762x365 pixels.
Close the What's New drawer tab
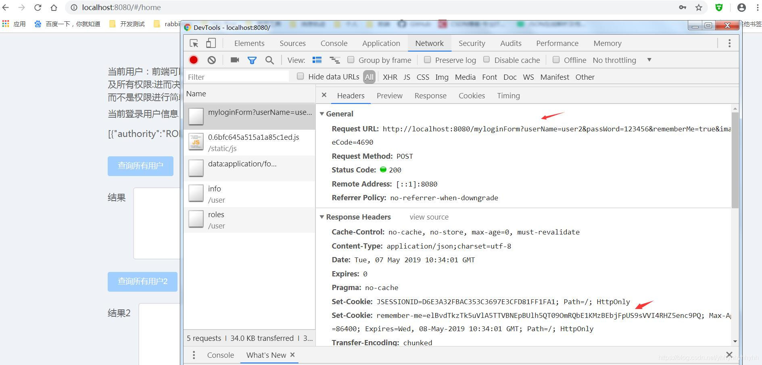point(292,355)
